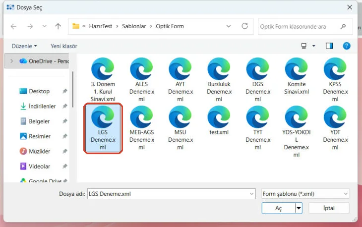Unpin Belgeler using its pin icon
Screen dimensions: 362x227
point(65,121)
